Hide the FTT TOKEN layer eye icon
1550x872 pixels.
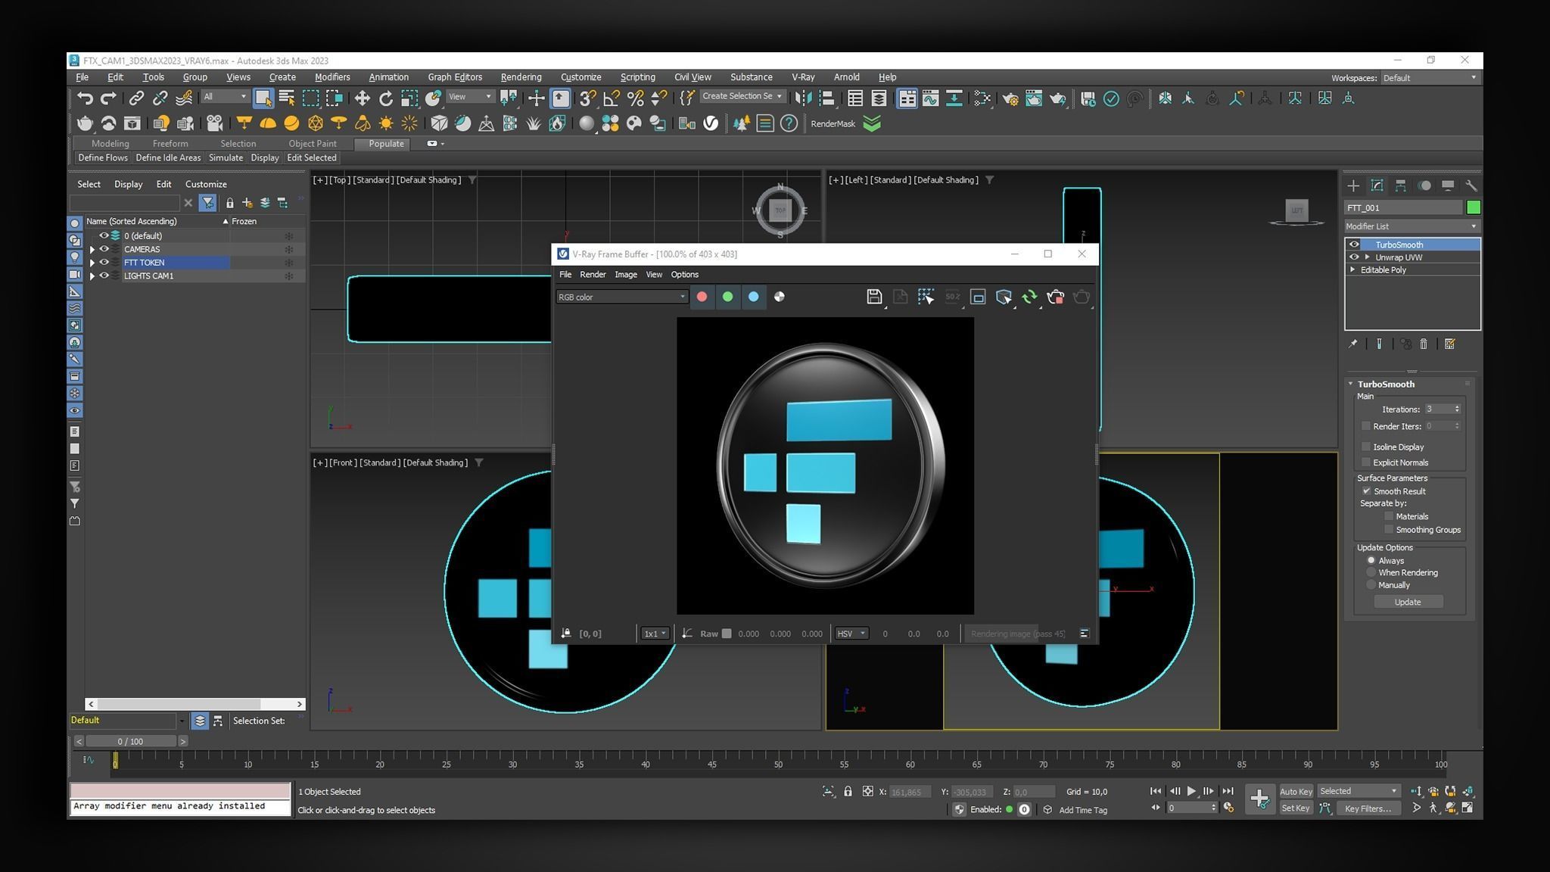104,263
